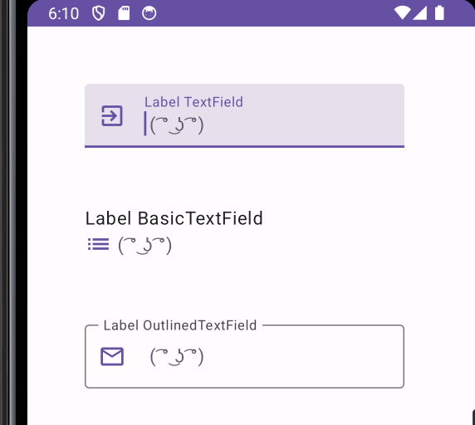Focus the BasicTextField face text
This screenshot has width=475, height=425.
[x=144, y=245]
